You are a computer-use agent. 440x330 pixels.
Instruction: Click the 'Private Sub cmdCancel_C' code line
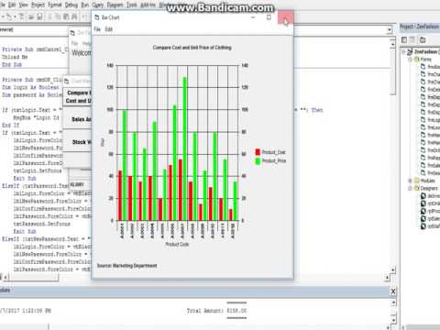tap(36, 49)
